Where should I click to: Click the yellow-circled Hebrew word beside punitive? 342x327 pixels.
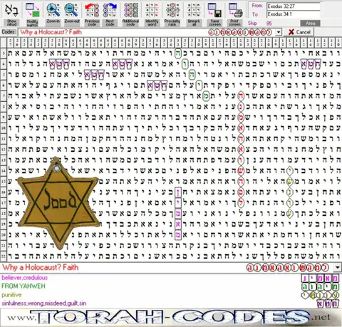(320, 295)
